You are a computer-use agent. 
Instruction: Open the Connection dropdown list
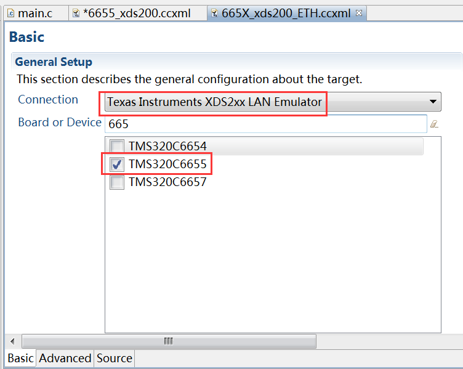273,102
